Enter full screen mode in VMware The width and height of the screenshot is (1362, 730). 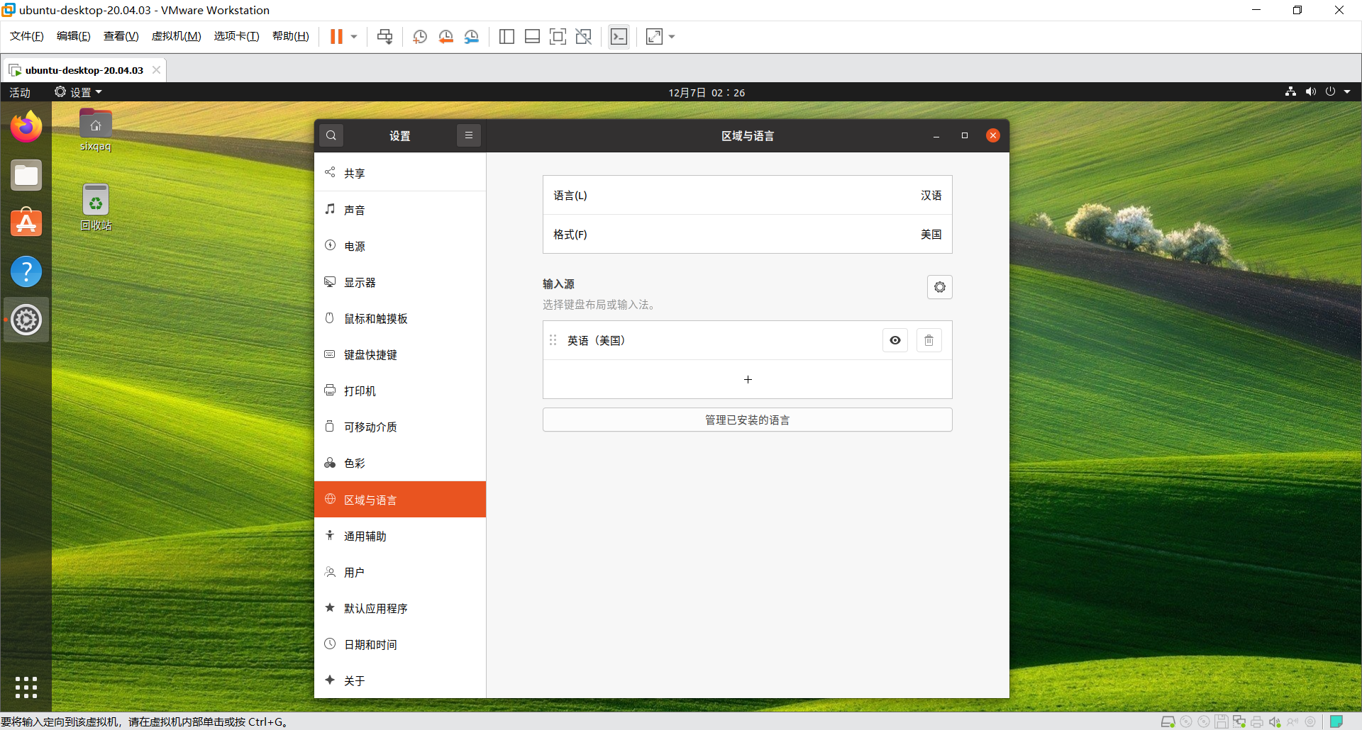point(558,36)
